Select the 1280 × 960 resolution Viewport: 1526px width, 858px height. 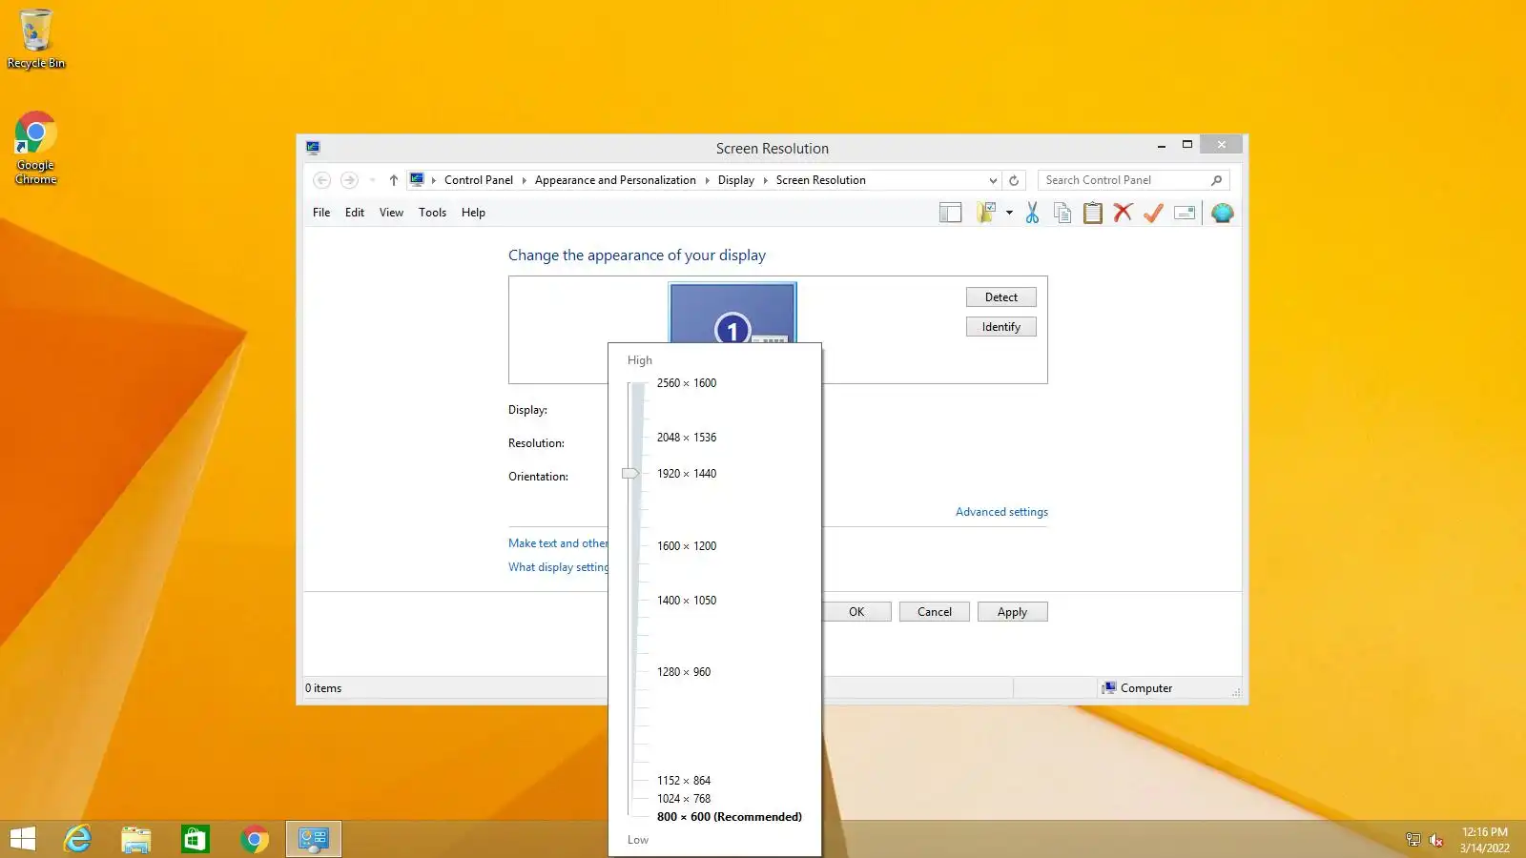pyautogui.click(x=684, y=672)
